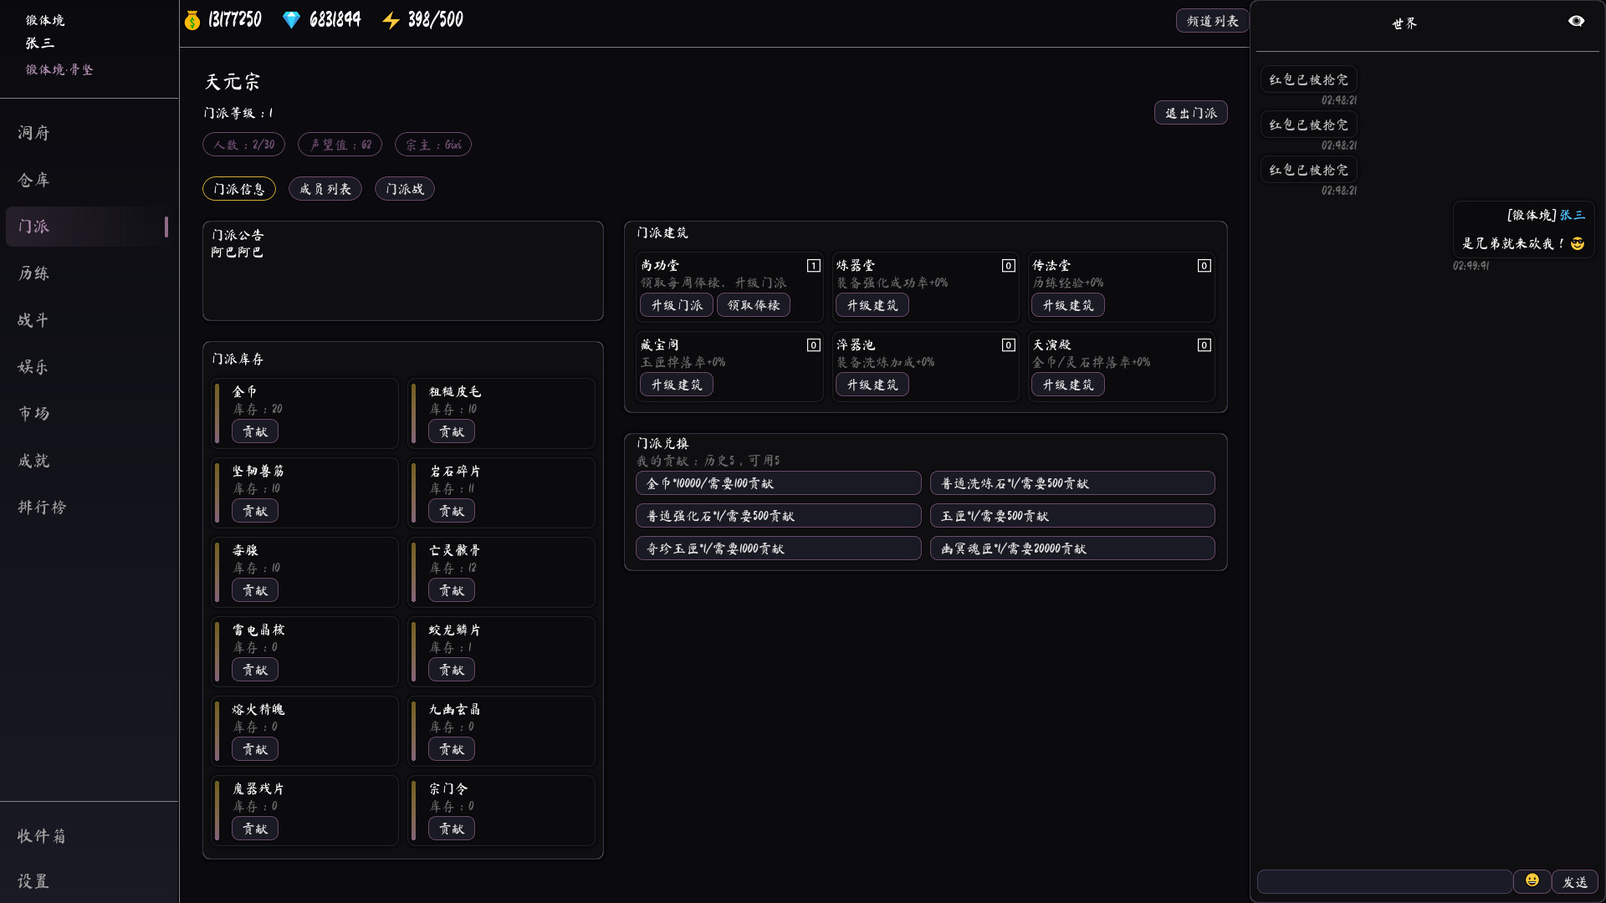Switch to the 成员列表 tab

pos(325,188)
